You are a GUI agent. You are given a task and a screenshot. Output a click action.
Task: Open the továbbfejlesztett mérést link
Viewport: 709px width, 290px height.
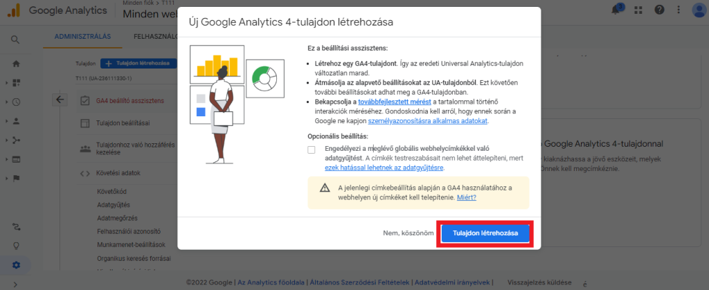click(x=394, y=102)
